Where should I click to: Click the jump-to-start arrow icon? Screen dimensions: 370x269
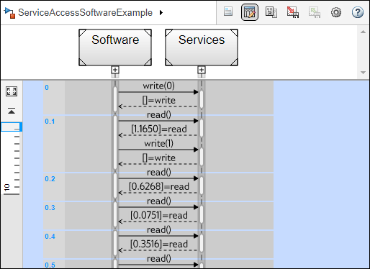tap(12, 111)
